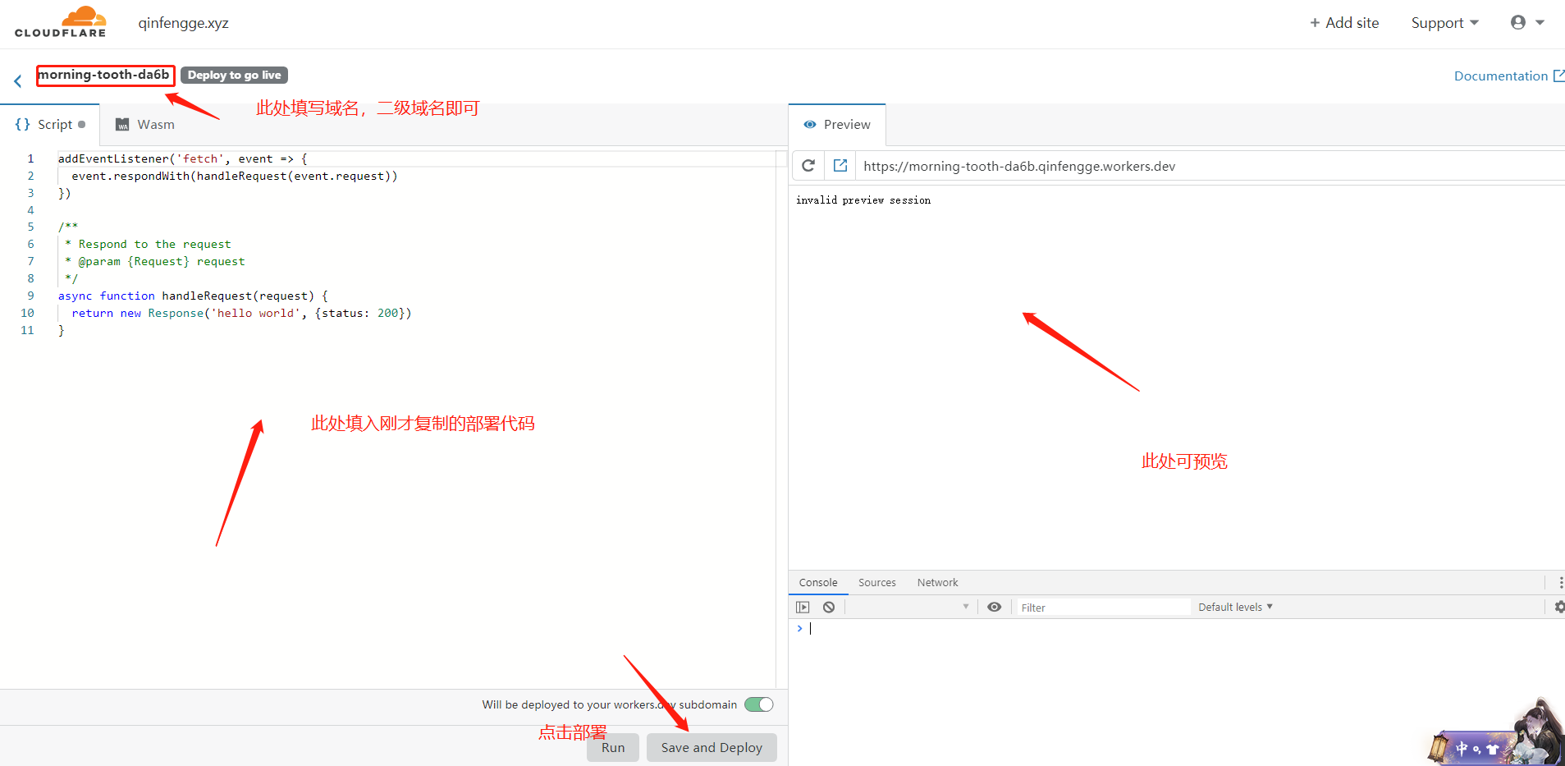1565x766 pixels.
Task: Create live expression eye icon
Action: click(995, 608)
